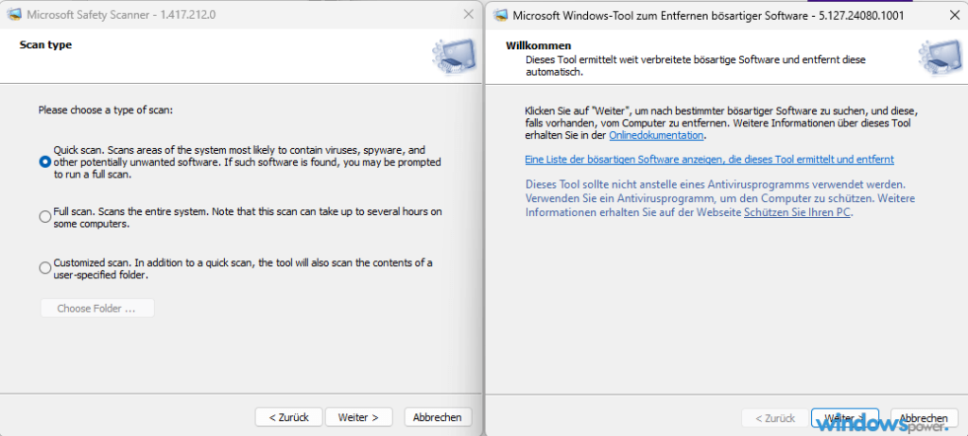The height and width of the screenshot is (436, 968).
Task: Close the Tool zum Entfernen bösartiger Software window
Action: 955,15
